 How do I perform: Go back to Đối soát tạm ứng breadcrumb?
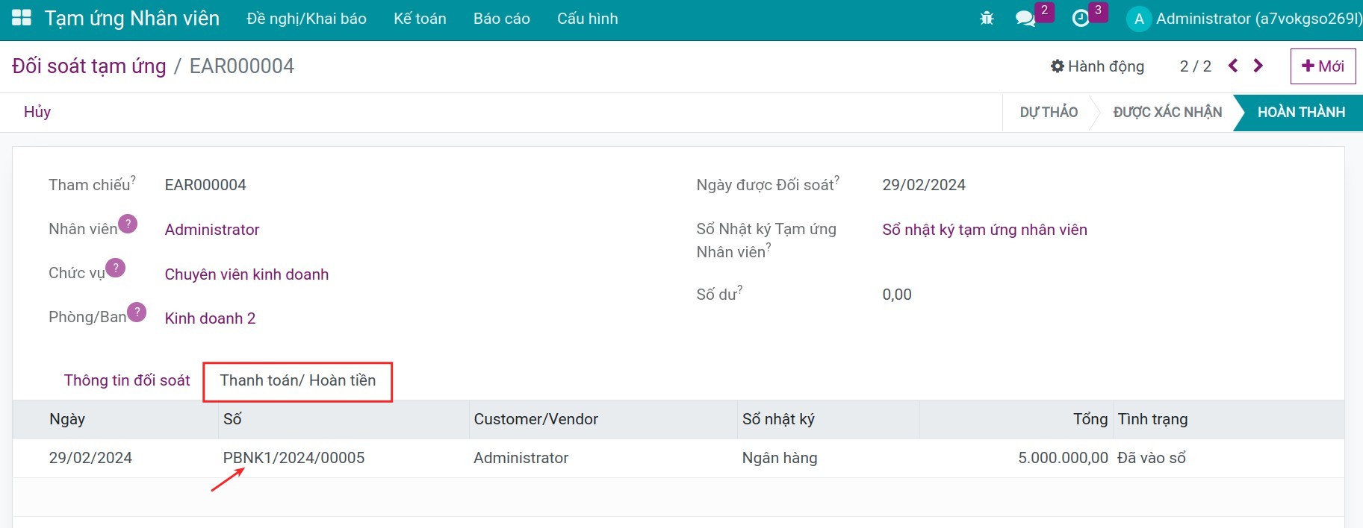(x=89, y=66)
